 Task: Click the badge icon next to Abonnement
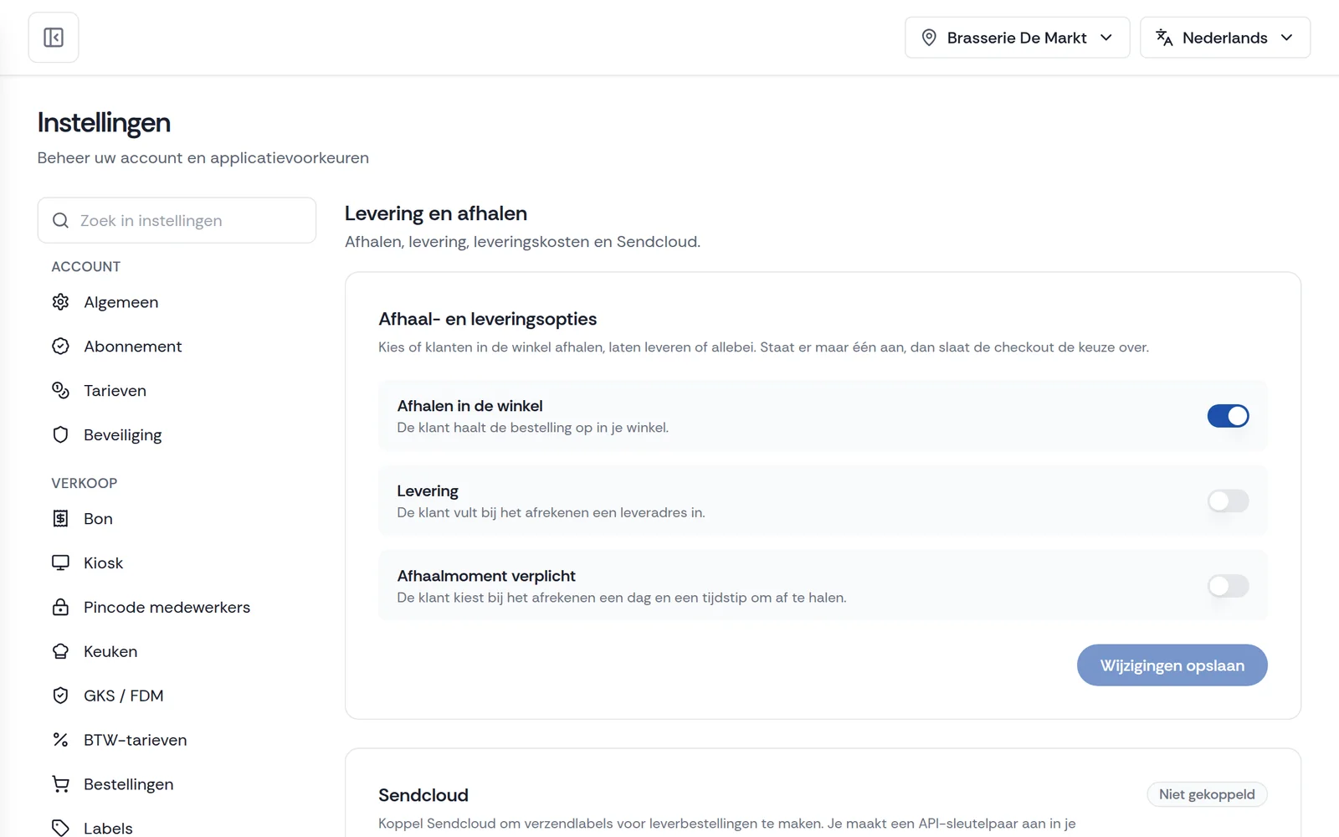[x=60, y=347]
